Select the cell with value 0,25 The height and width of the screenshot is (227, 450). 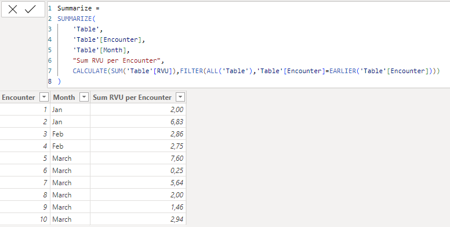click(x=139, y=170)
